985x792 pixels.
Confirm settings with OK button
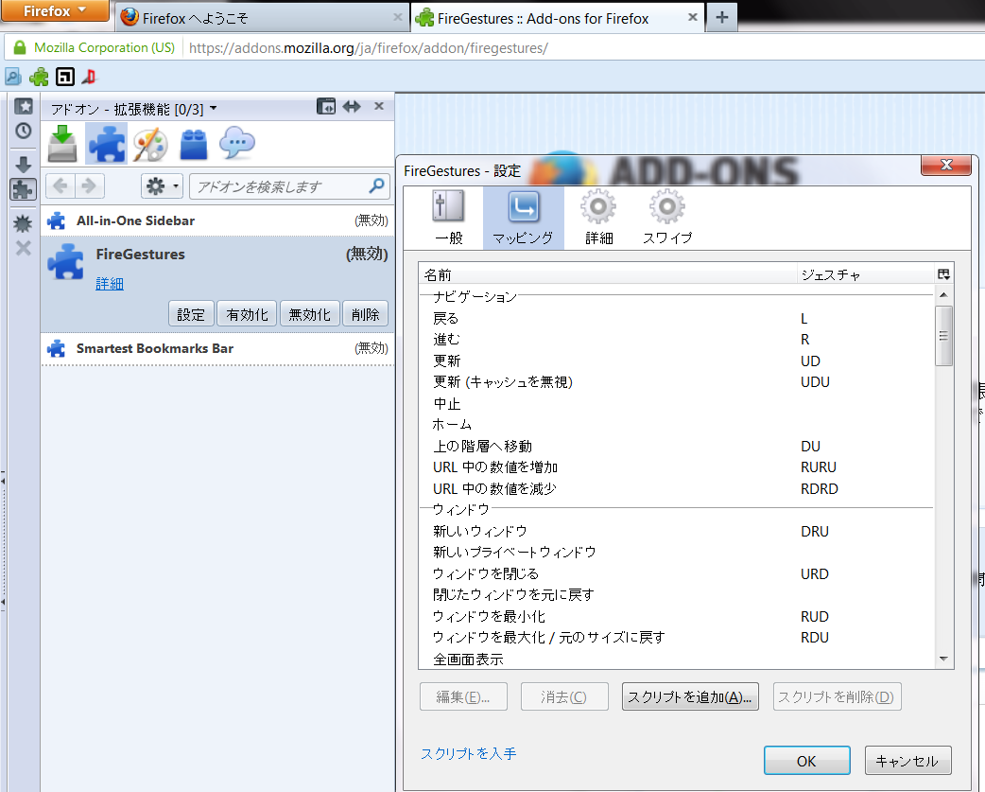pyautogui.click(x=806, y=761)
